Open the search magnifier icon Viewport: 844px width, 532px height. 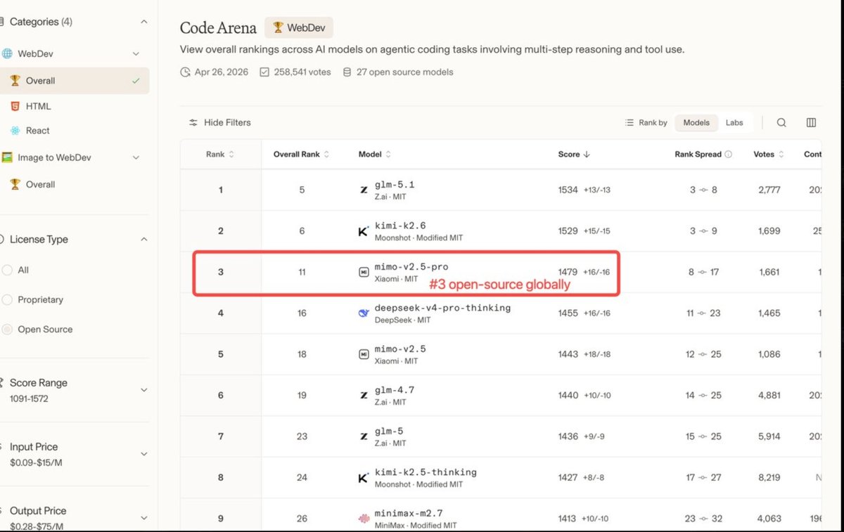point(781,122)
